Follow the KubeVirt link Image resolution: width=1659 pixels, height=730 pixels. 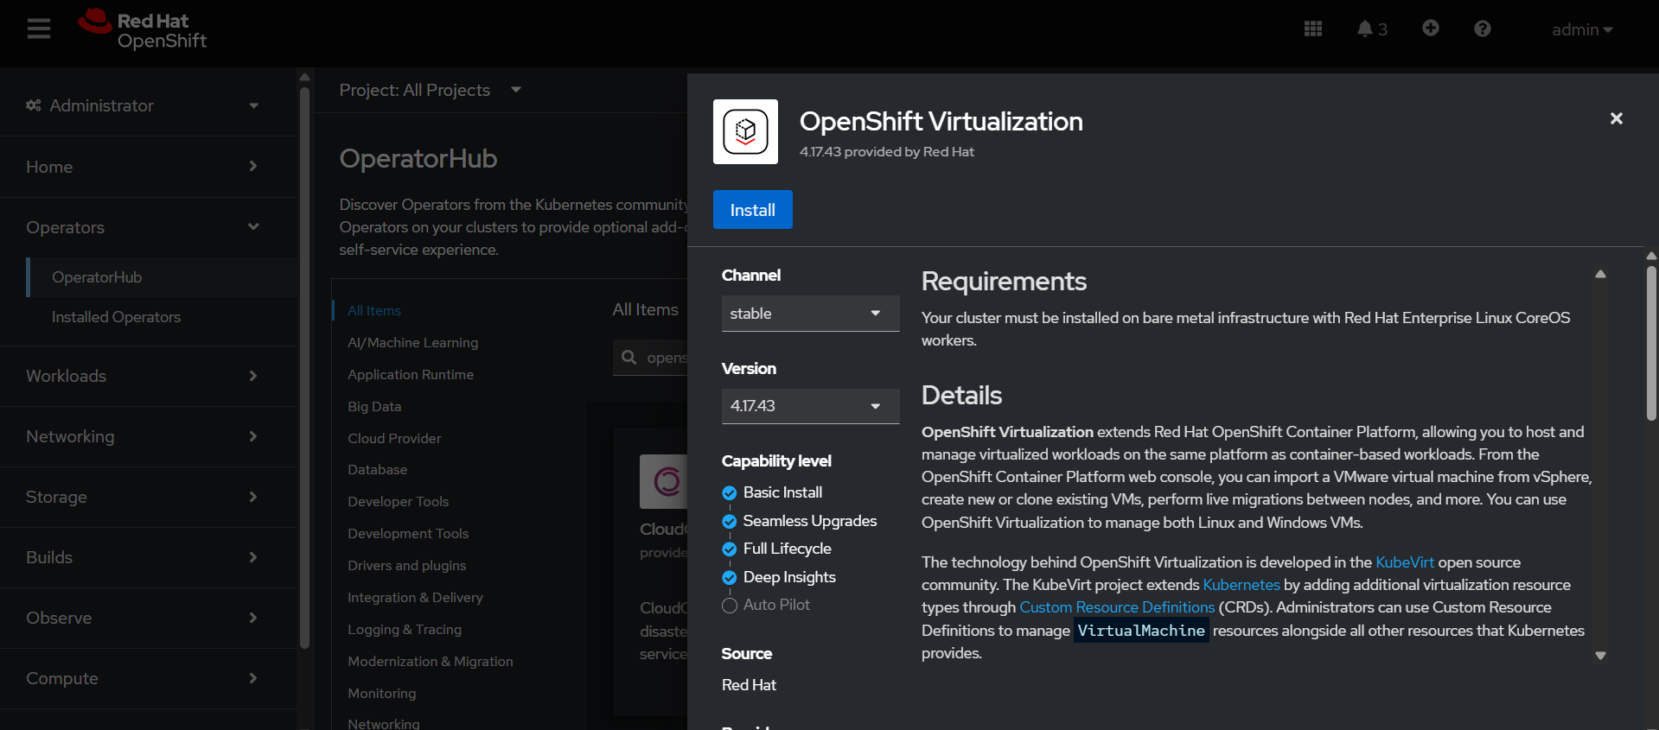click(1404, 562)
